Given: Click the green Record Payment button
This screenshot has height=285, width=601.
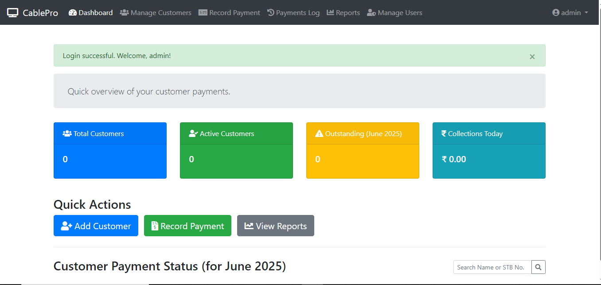Looking at the screenshot, I should (x=187, y=226).
